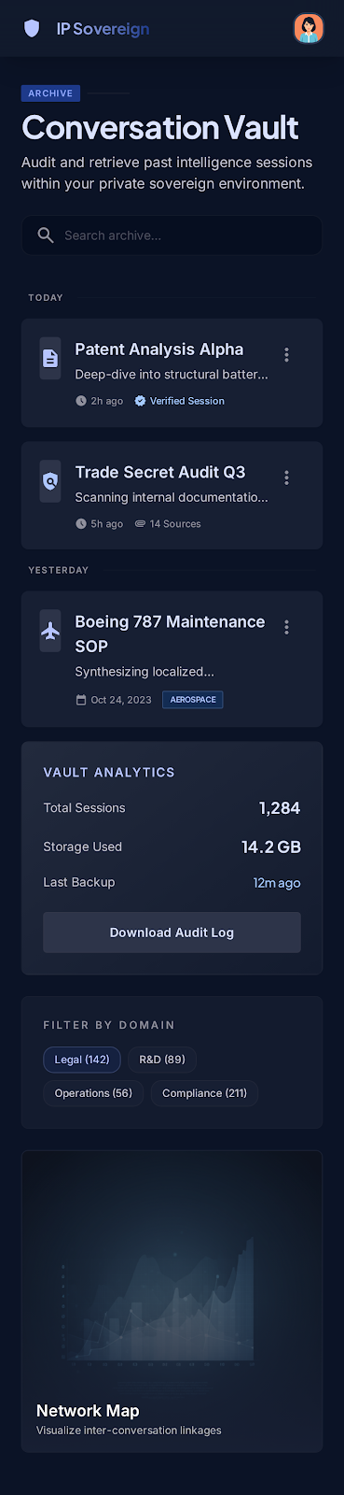Select the Operations (56) filter chip

pos(93,1093)
